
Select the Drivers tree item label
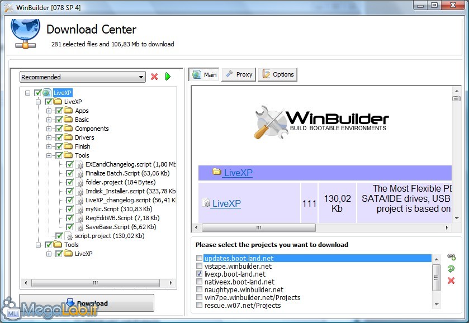[84, 137]
